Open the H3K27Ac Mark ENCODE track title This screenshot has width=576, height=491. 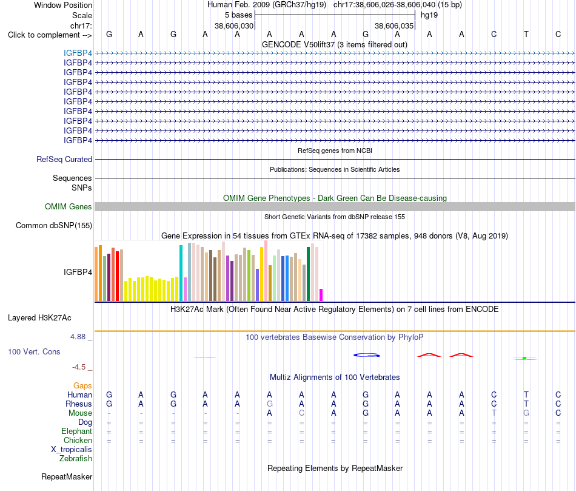(x=334, y=310)
